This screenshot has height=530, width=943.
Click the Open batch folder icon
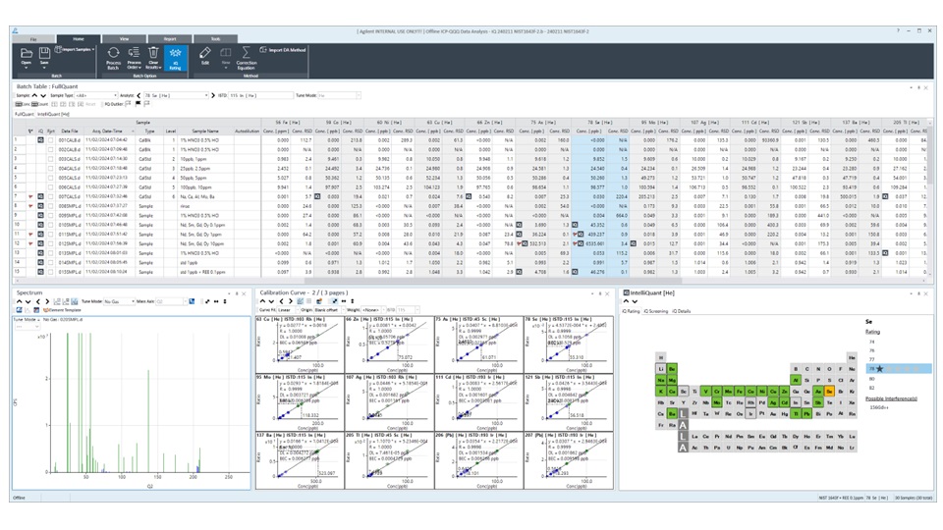coord(27,55)
